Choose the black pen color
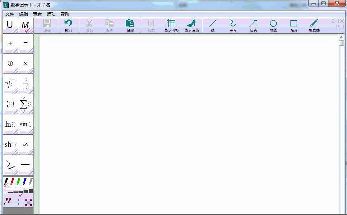Image resolution: width=347 pixels, height=215 pixels. 6,182
